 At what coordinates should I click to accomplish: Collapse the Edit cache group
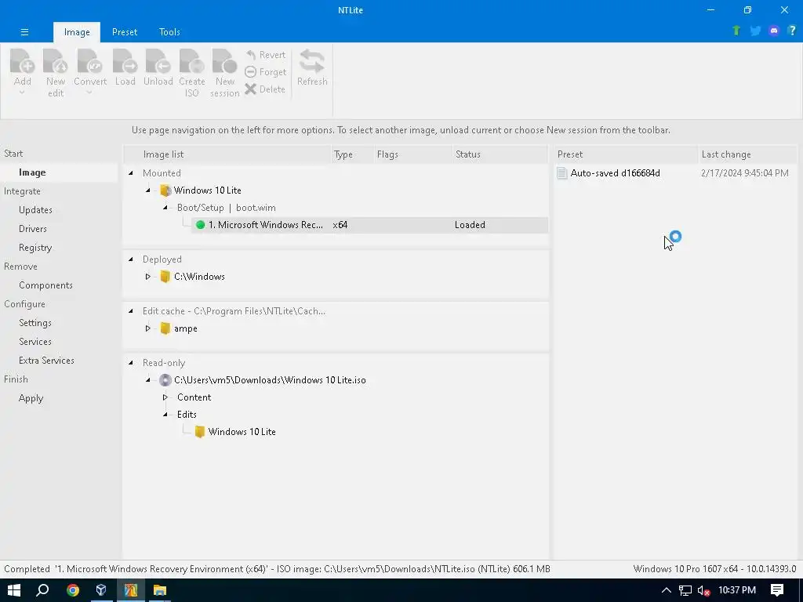(x=131, y=311)
